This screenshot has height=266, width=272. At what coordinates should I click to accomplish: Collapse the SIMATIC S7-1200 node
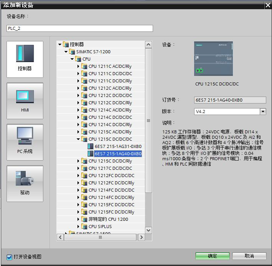point(66,52)
